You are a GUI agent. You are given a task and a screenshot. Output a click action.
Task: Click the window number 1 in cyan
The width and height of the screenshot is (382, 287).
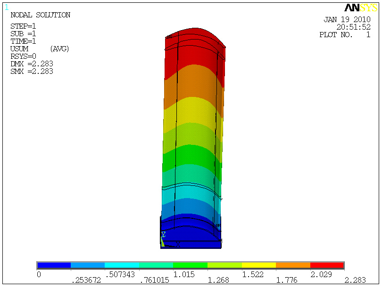point(7,8)
